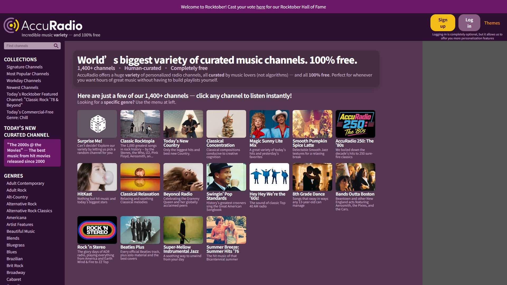Open "The 2000s @ the Movies" curated channel

tap(32, 153)
